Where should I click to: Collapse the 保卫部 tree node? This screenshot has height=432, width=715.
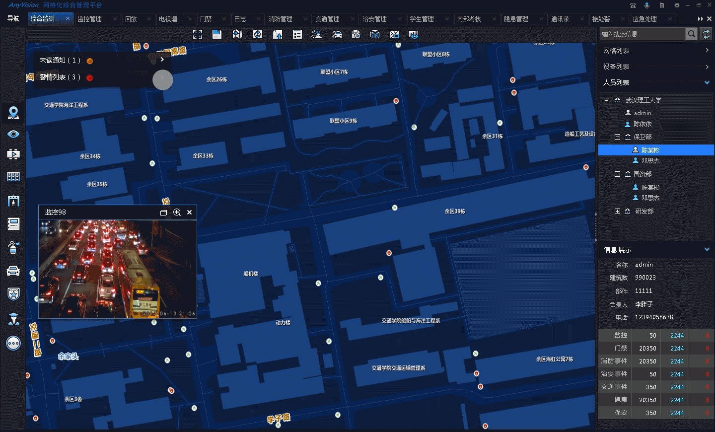click(x=617, y=137)
